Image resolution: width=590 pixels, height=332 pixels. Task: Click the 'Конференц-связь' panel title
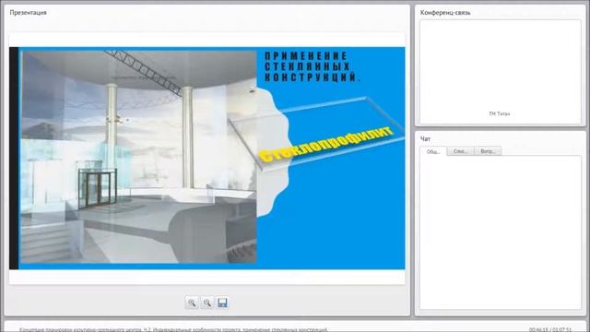pos(445,12)
